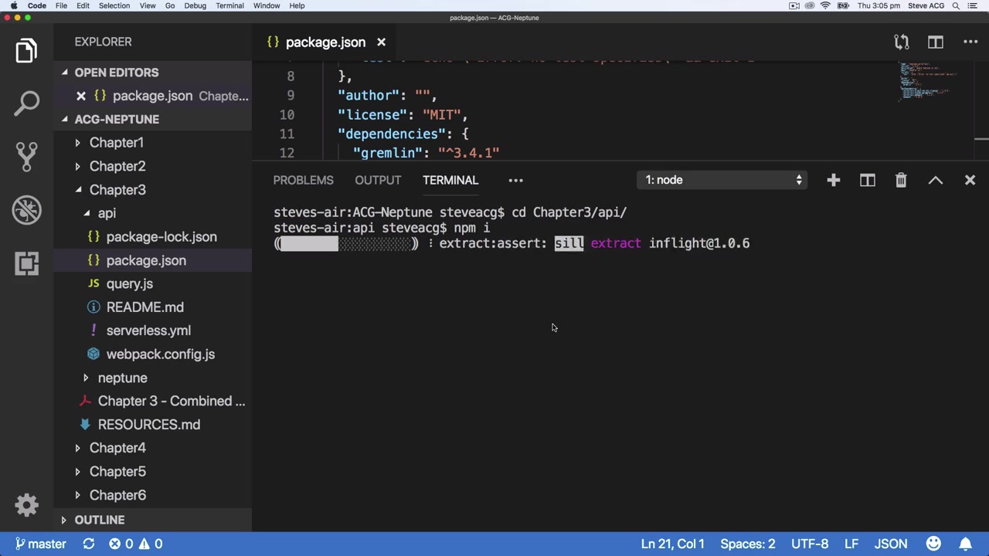Toggle the notifications bell in status bar
Screen dimensions: 989x556
[x=965, y=544]
